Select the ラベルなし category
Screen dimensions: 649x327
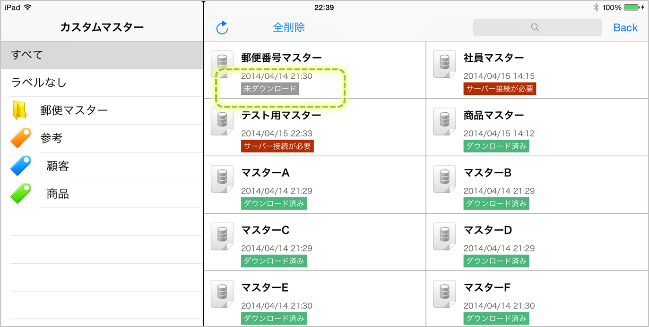pos(102,83)
